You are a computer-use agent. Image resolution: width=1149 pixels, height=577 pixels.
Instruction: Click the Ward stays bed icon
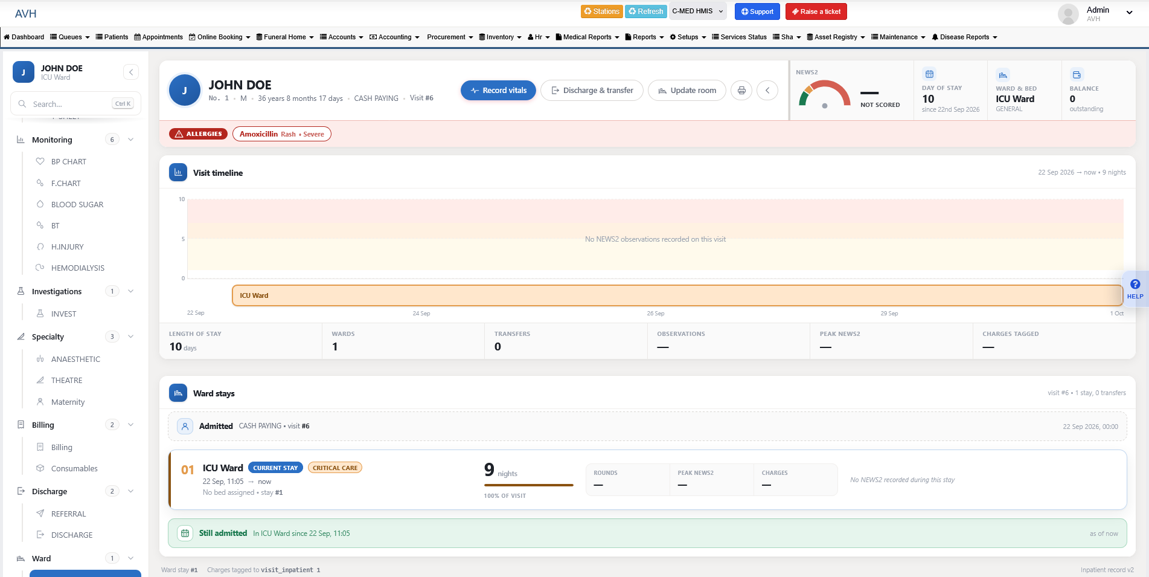click(x=178, y=393)
